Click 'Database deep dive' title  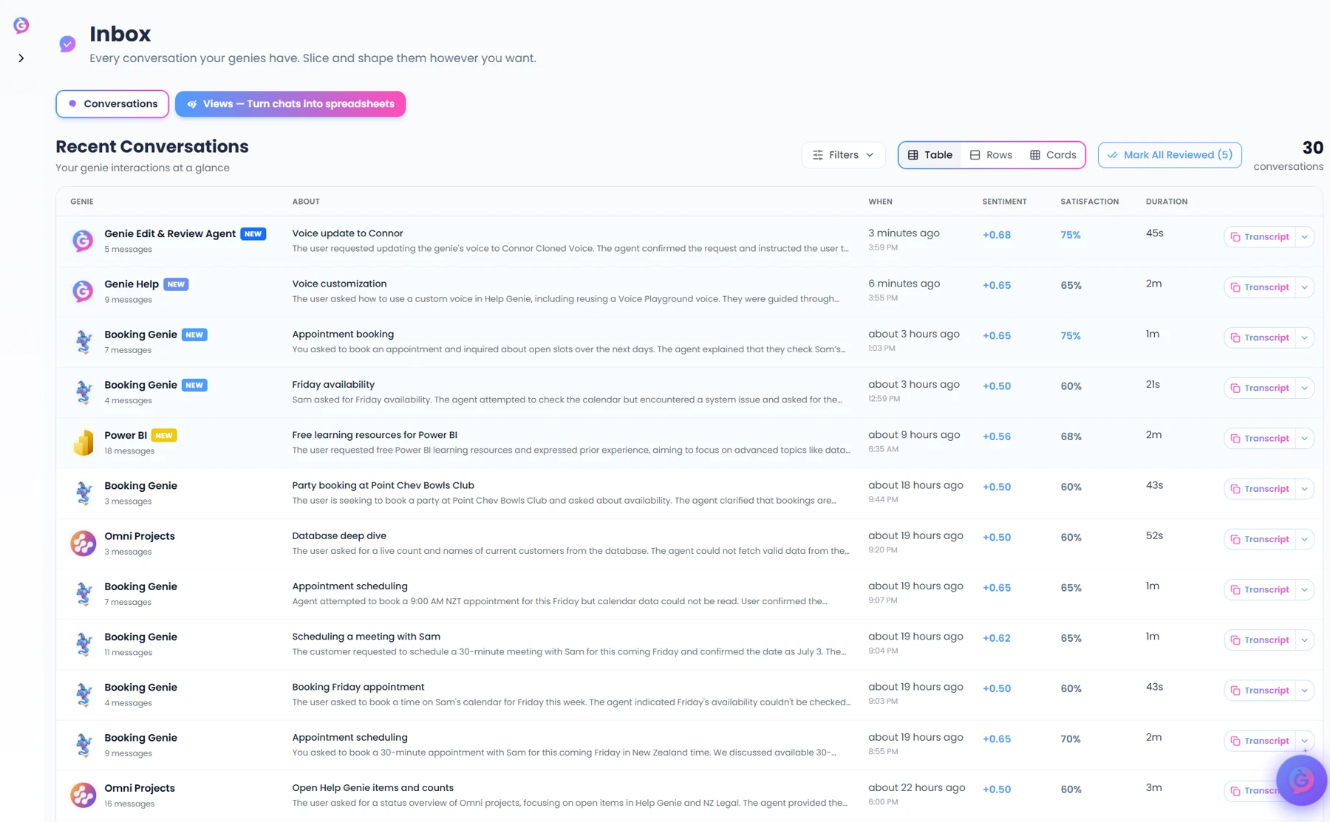point(339,535)
